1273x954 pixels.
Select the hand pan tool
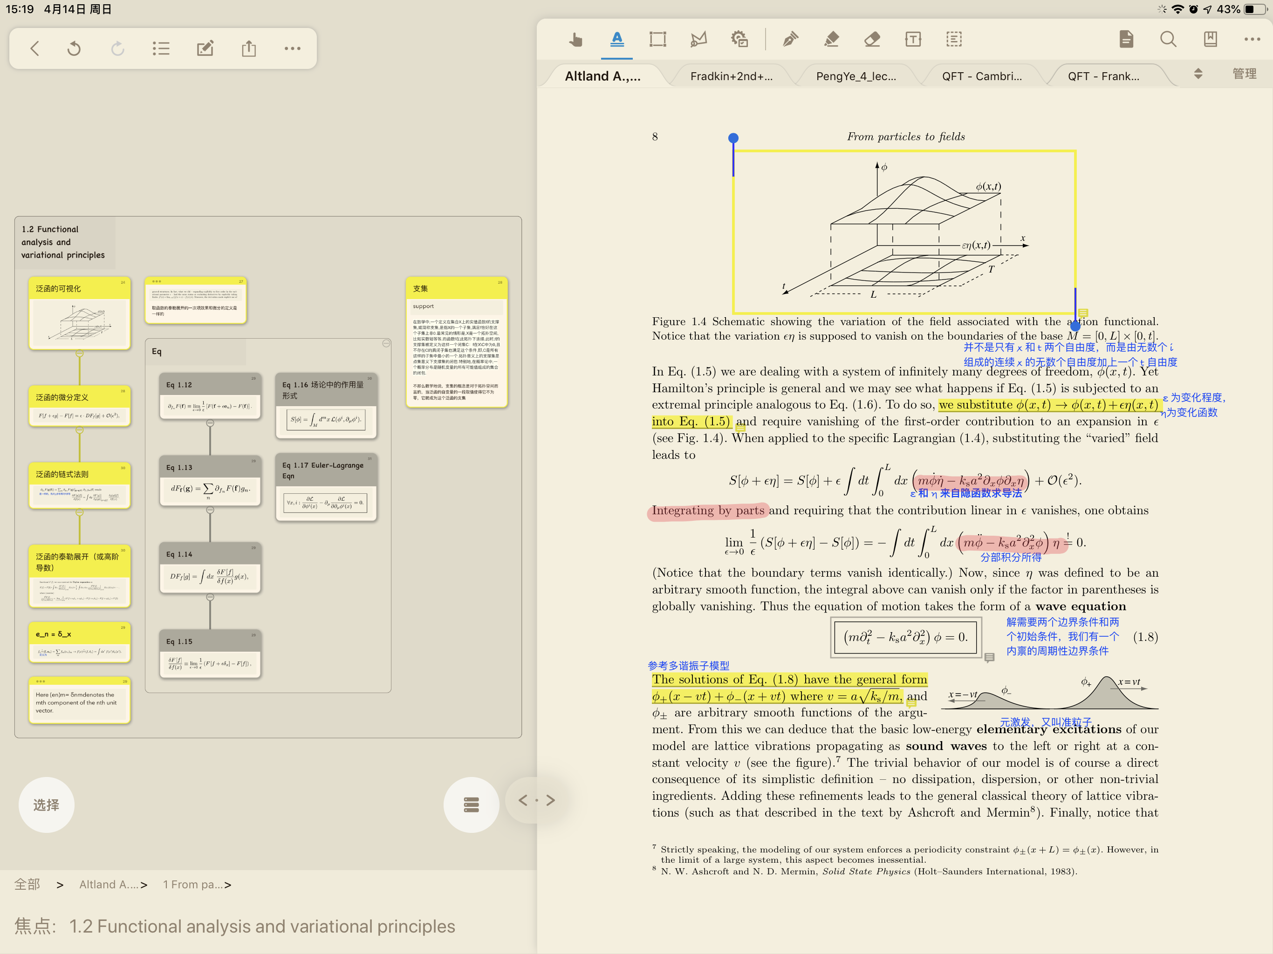tap(575, 40)
